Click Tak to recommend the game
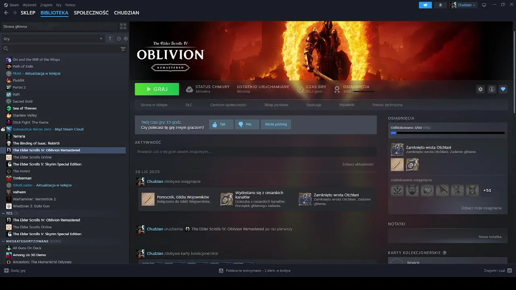Viewport: 516px width, 290px height. 221,124
